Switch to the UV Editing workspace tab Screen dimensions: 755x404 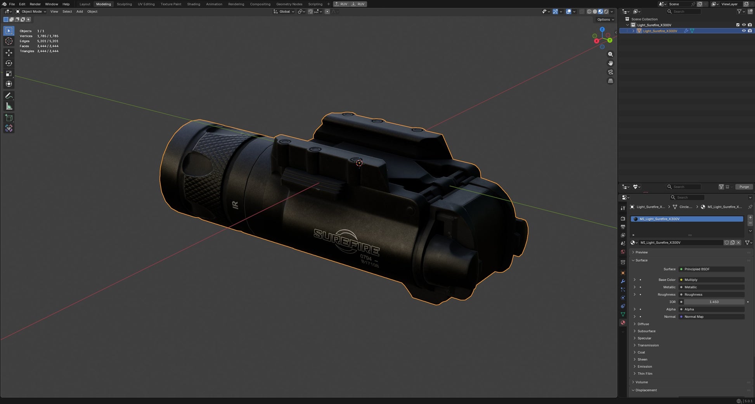(146, 4)
